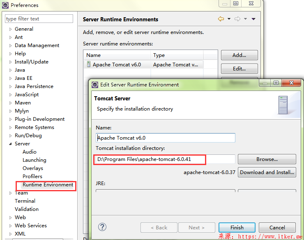The image size is (304, 240).
Task: Select the Validation preference item
Action: click(x=27, y=209)
